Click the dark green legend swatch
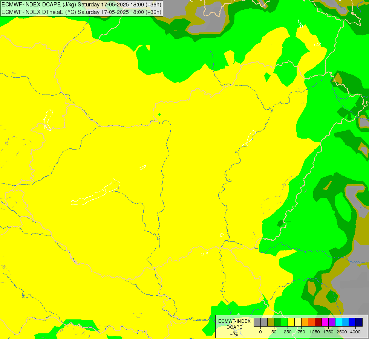Viewport: 369px width, 339px height. tap(278, 322)
